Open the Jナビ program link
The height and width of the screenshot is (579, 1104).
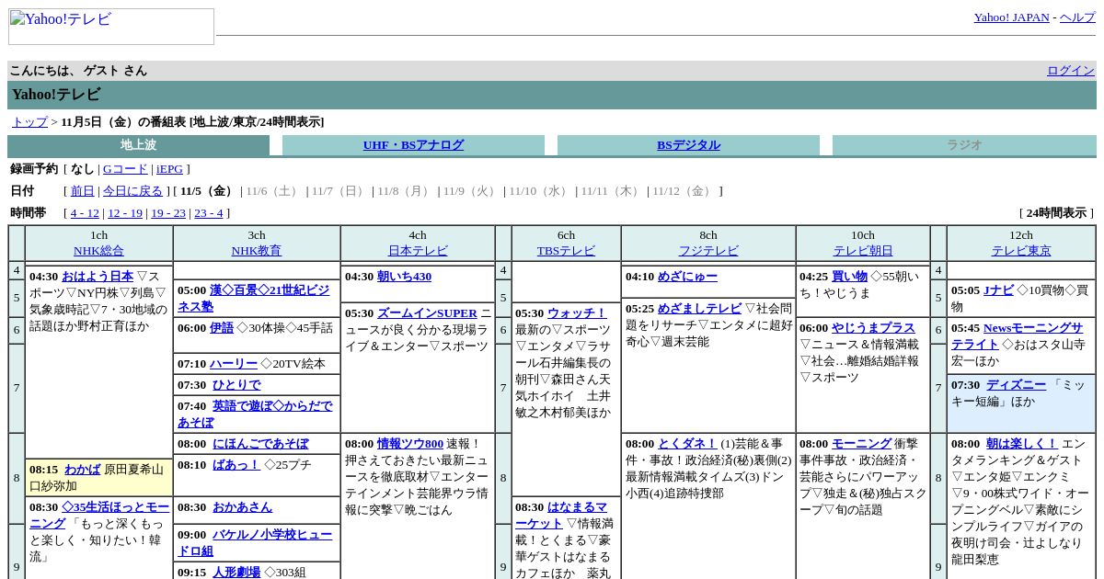pyautogui.click(x=998, y=290)
